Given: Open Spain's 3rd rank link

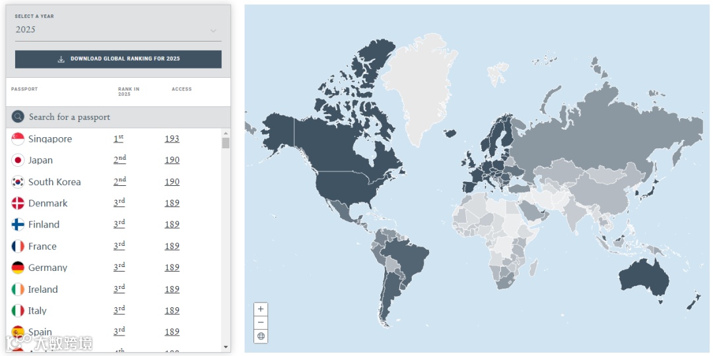Looking at the screenshot, I should [119, 332].
